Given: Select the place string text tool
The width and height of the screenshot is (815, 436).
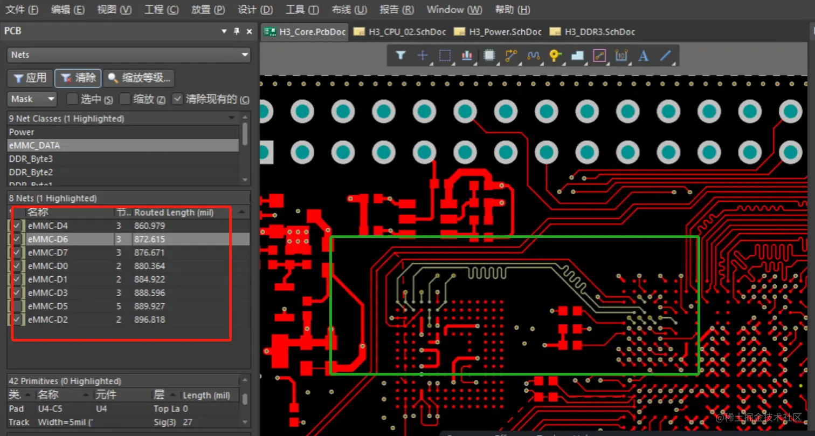Looking at the screenshot, I should coord(643,55).
